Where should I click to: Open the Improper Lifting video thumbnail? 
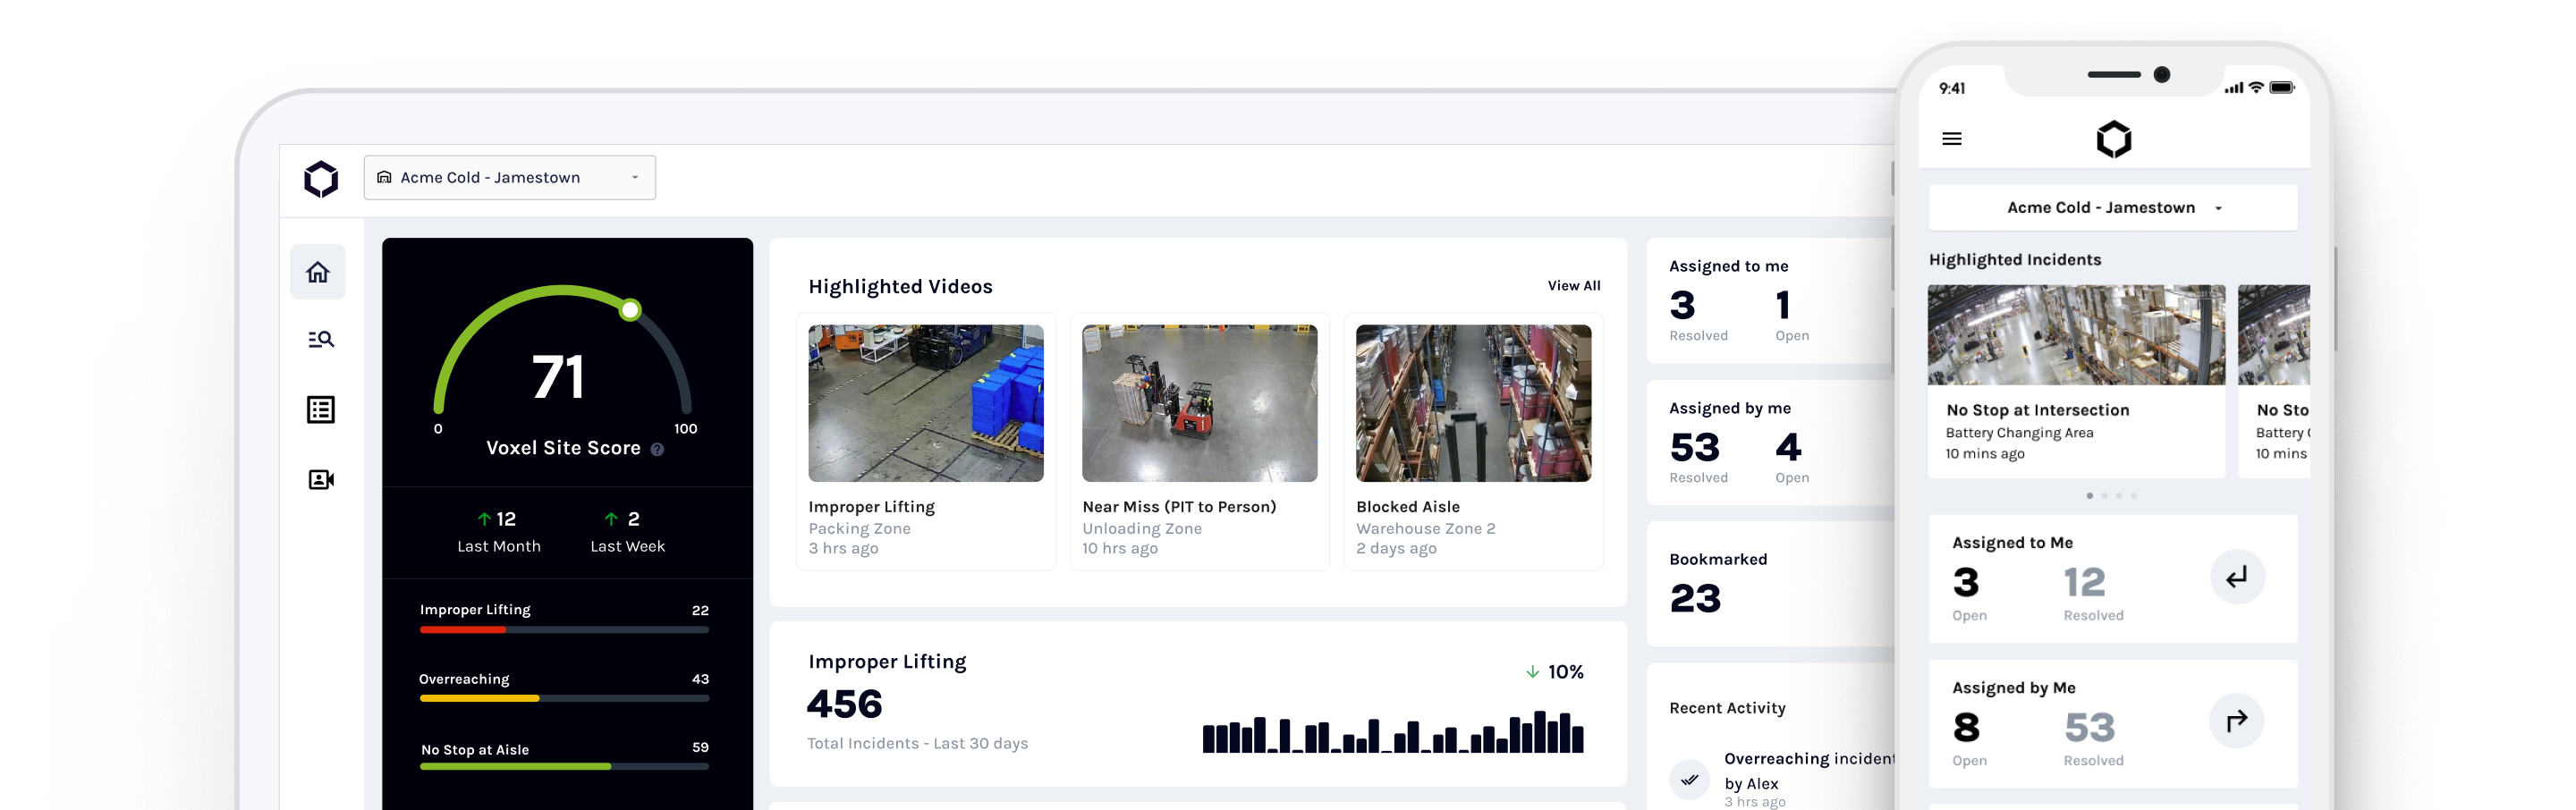[925, 403]
